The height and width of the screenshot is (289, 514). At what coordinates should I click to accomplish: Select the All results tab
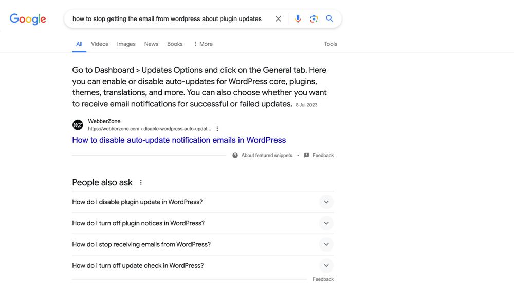(79, 44)
